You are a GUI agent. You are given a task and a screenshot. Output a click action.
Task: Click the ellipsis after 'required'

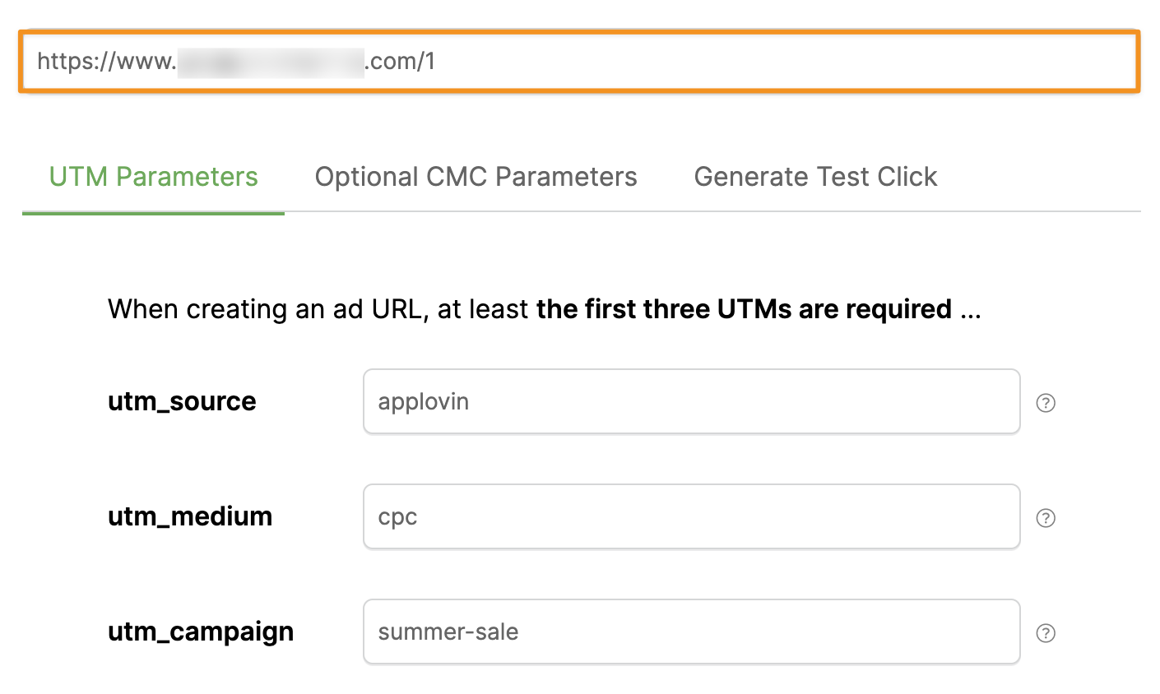click(x=971, y=310)
